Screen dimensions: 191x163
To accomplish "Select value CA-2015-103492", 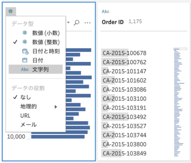I will tap(124, 117).
